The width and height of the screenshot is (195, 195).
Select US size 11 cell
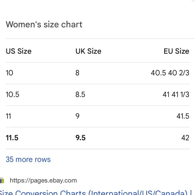click(8, 116)
